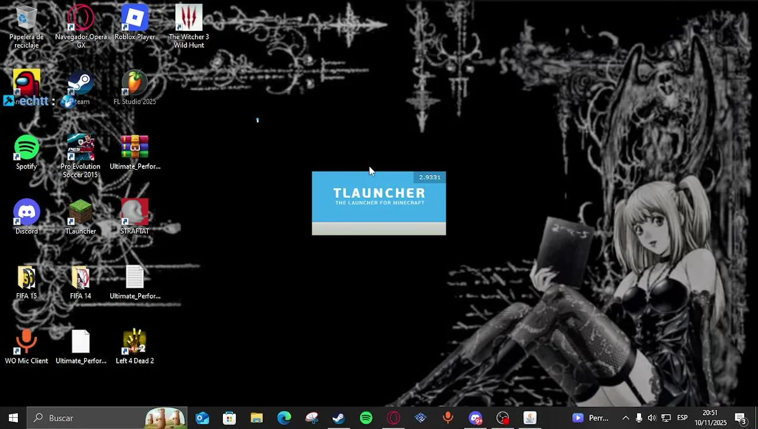Click the Java TLauncher taskbar icon
This screenshot has width=758, height=429.
point(530,418)
